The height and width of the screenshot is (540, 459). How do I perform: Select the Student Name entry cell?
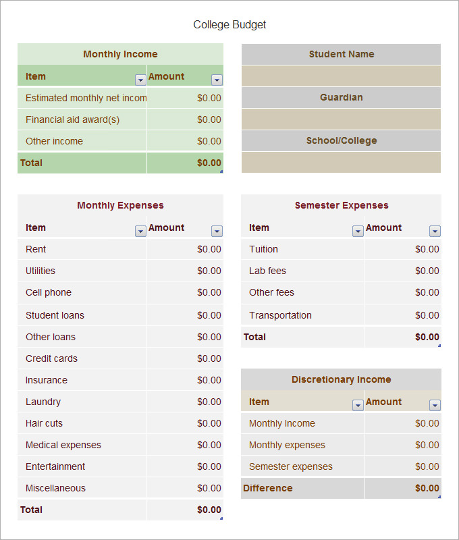[341, 76]
